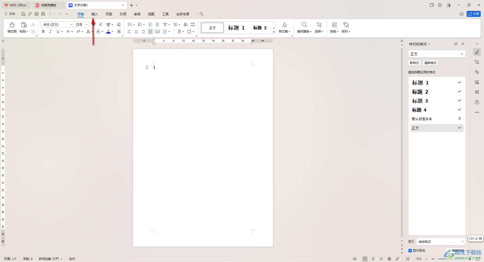This screenshot has width=484, height=262.
Task: Click the Typesetting (排版) icon
Action: pos(334,25)
